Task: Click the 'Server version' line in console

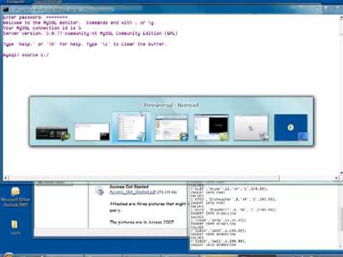Action: pyautogui.click(x=90, y=34)
